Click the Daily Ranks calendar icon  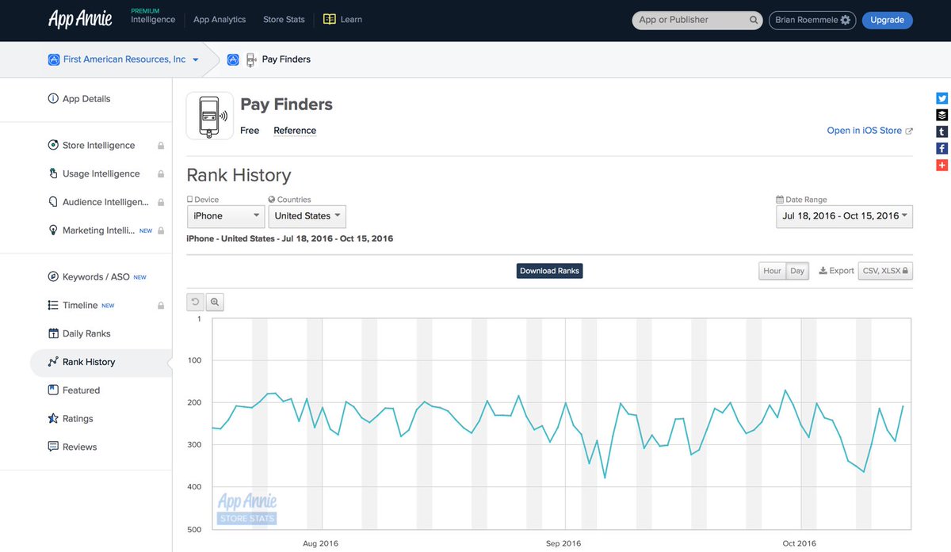[x=53, y=333]
